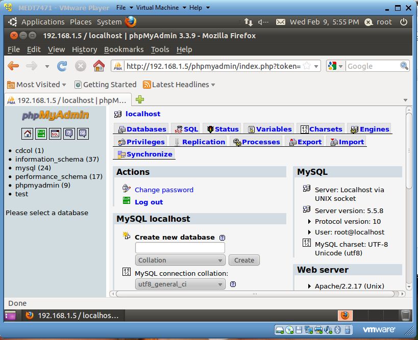This screenshot has height=340, width=418.
Task: Click the Log out link
Action: pos(149,202)
